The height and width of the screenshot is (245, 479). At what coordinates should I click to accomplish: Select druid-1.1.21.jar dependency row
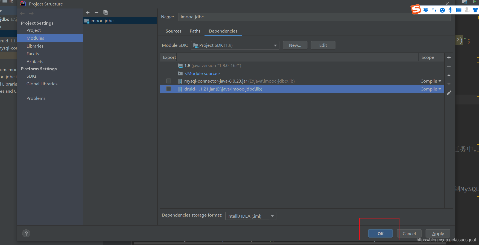click(302, 89)
